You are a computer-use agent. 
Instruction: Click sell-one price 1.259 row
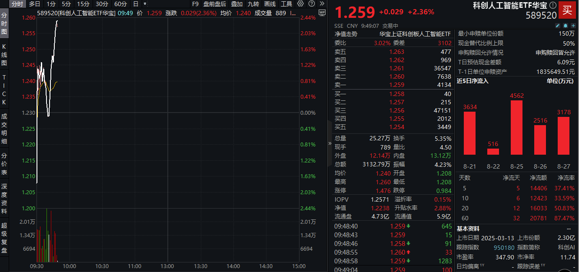pos(393,85)
